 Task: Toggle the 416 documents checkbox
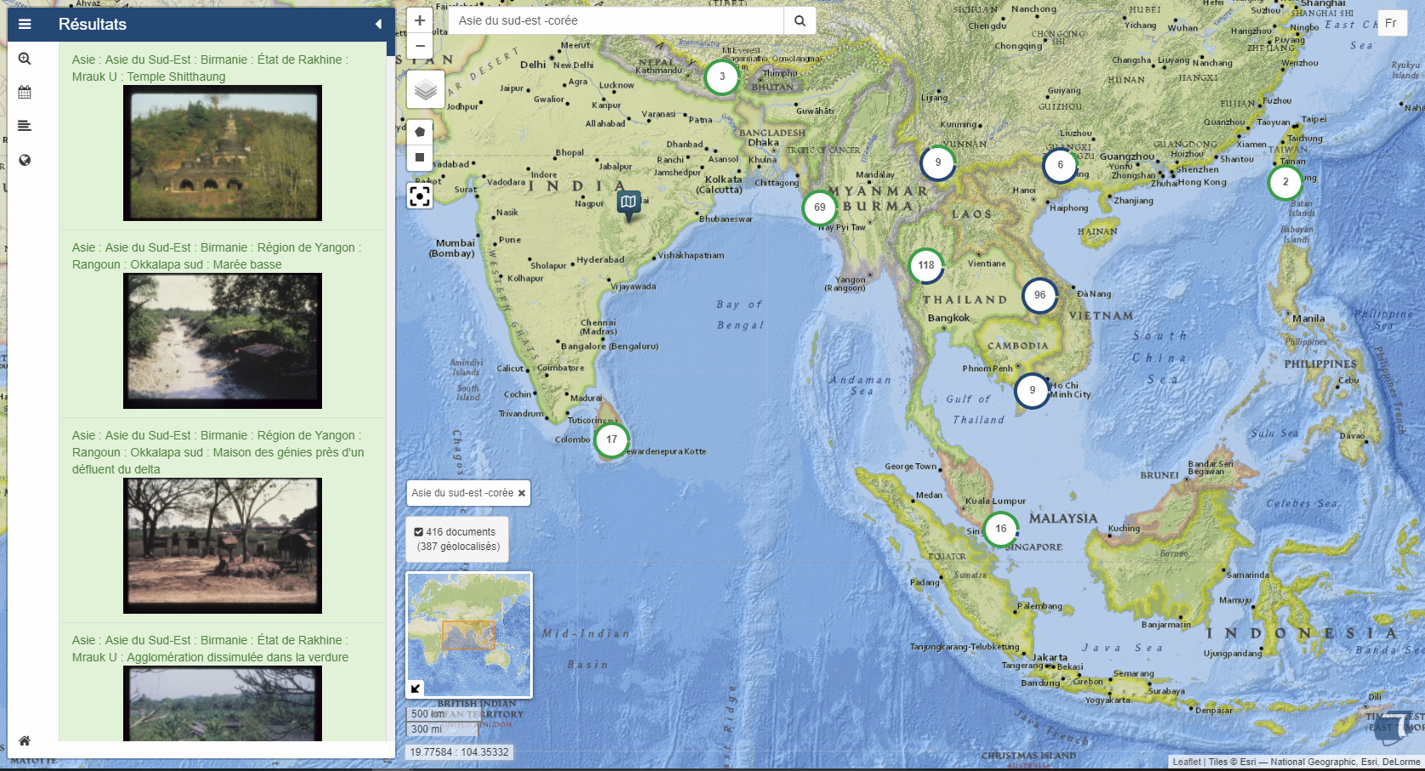coord(418,532)
